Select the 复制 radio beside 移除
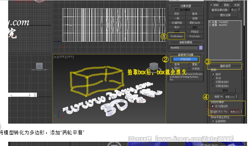This screenshot has width=249, height=146. (222, 5)
